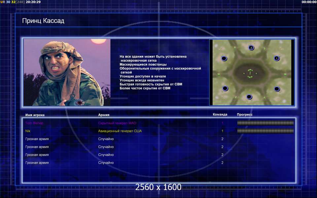The image size is (317, 198).
Task: Click 'Быстрая готовность скрытия от СВМ' line
Action: point(151,84)
